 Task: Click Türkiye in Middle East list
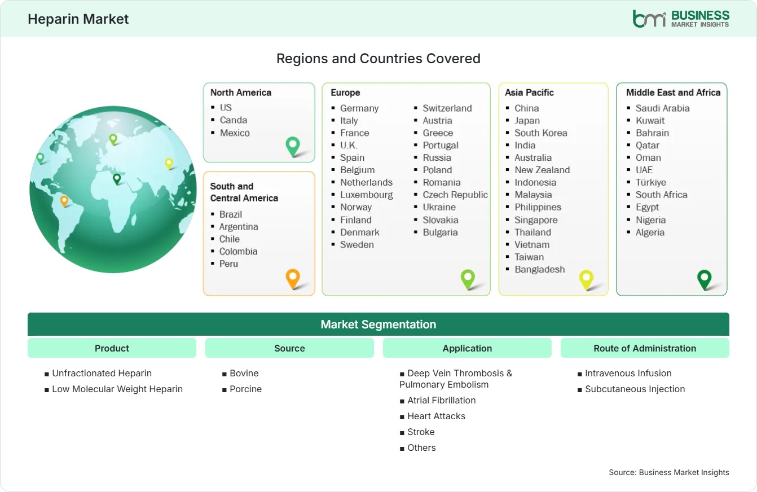point(651,182)
